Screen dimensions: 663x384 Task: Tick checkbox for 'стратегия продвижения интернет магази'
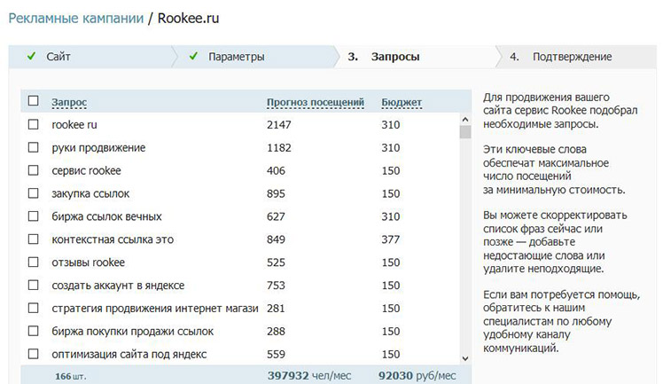pos(33,308)
